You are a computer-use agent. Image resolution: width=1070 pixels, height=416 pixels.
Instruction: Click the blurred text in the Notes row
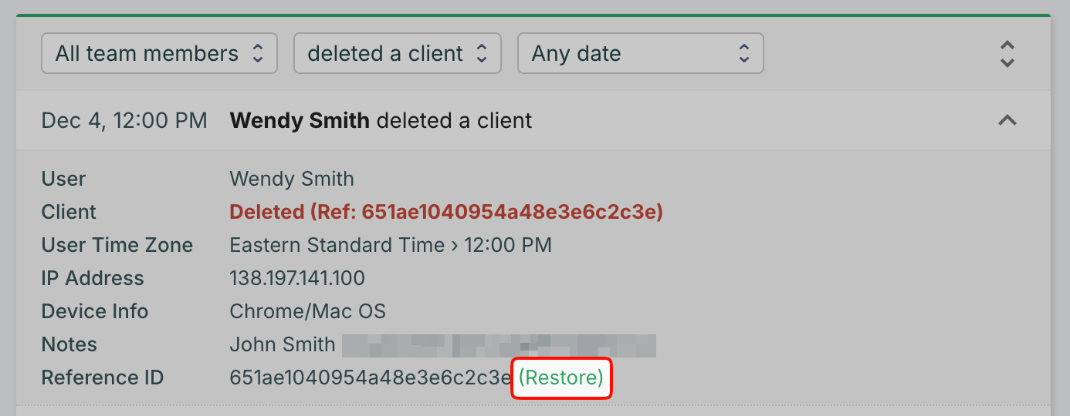point(499,344)
